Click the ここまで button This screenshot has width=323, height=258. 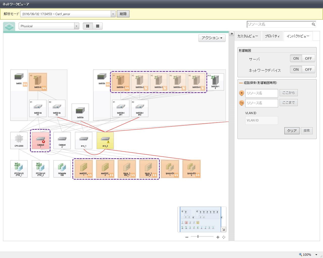click(289, 103)
